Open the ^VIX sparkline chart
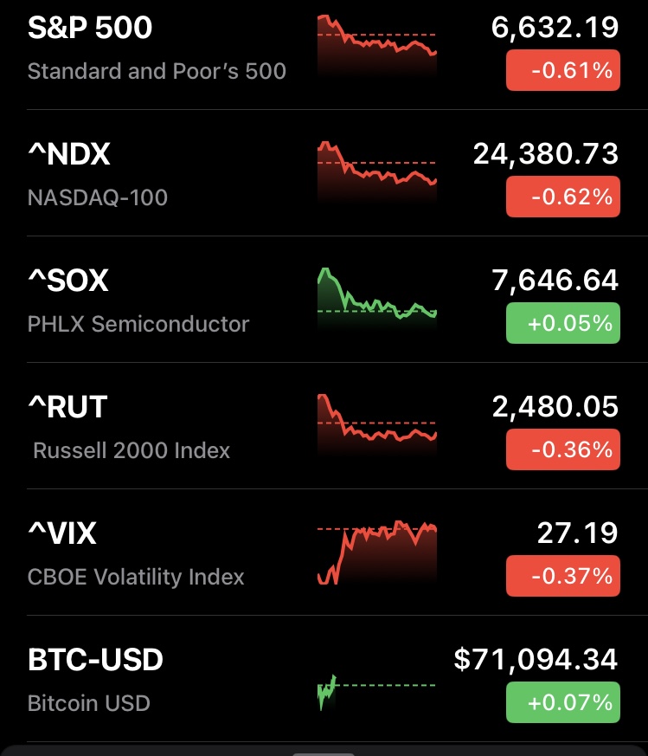 [377, 552]
